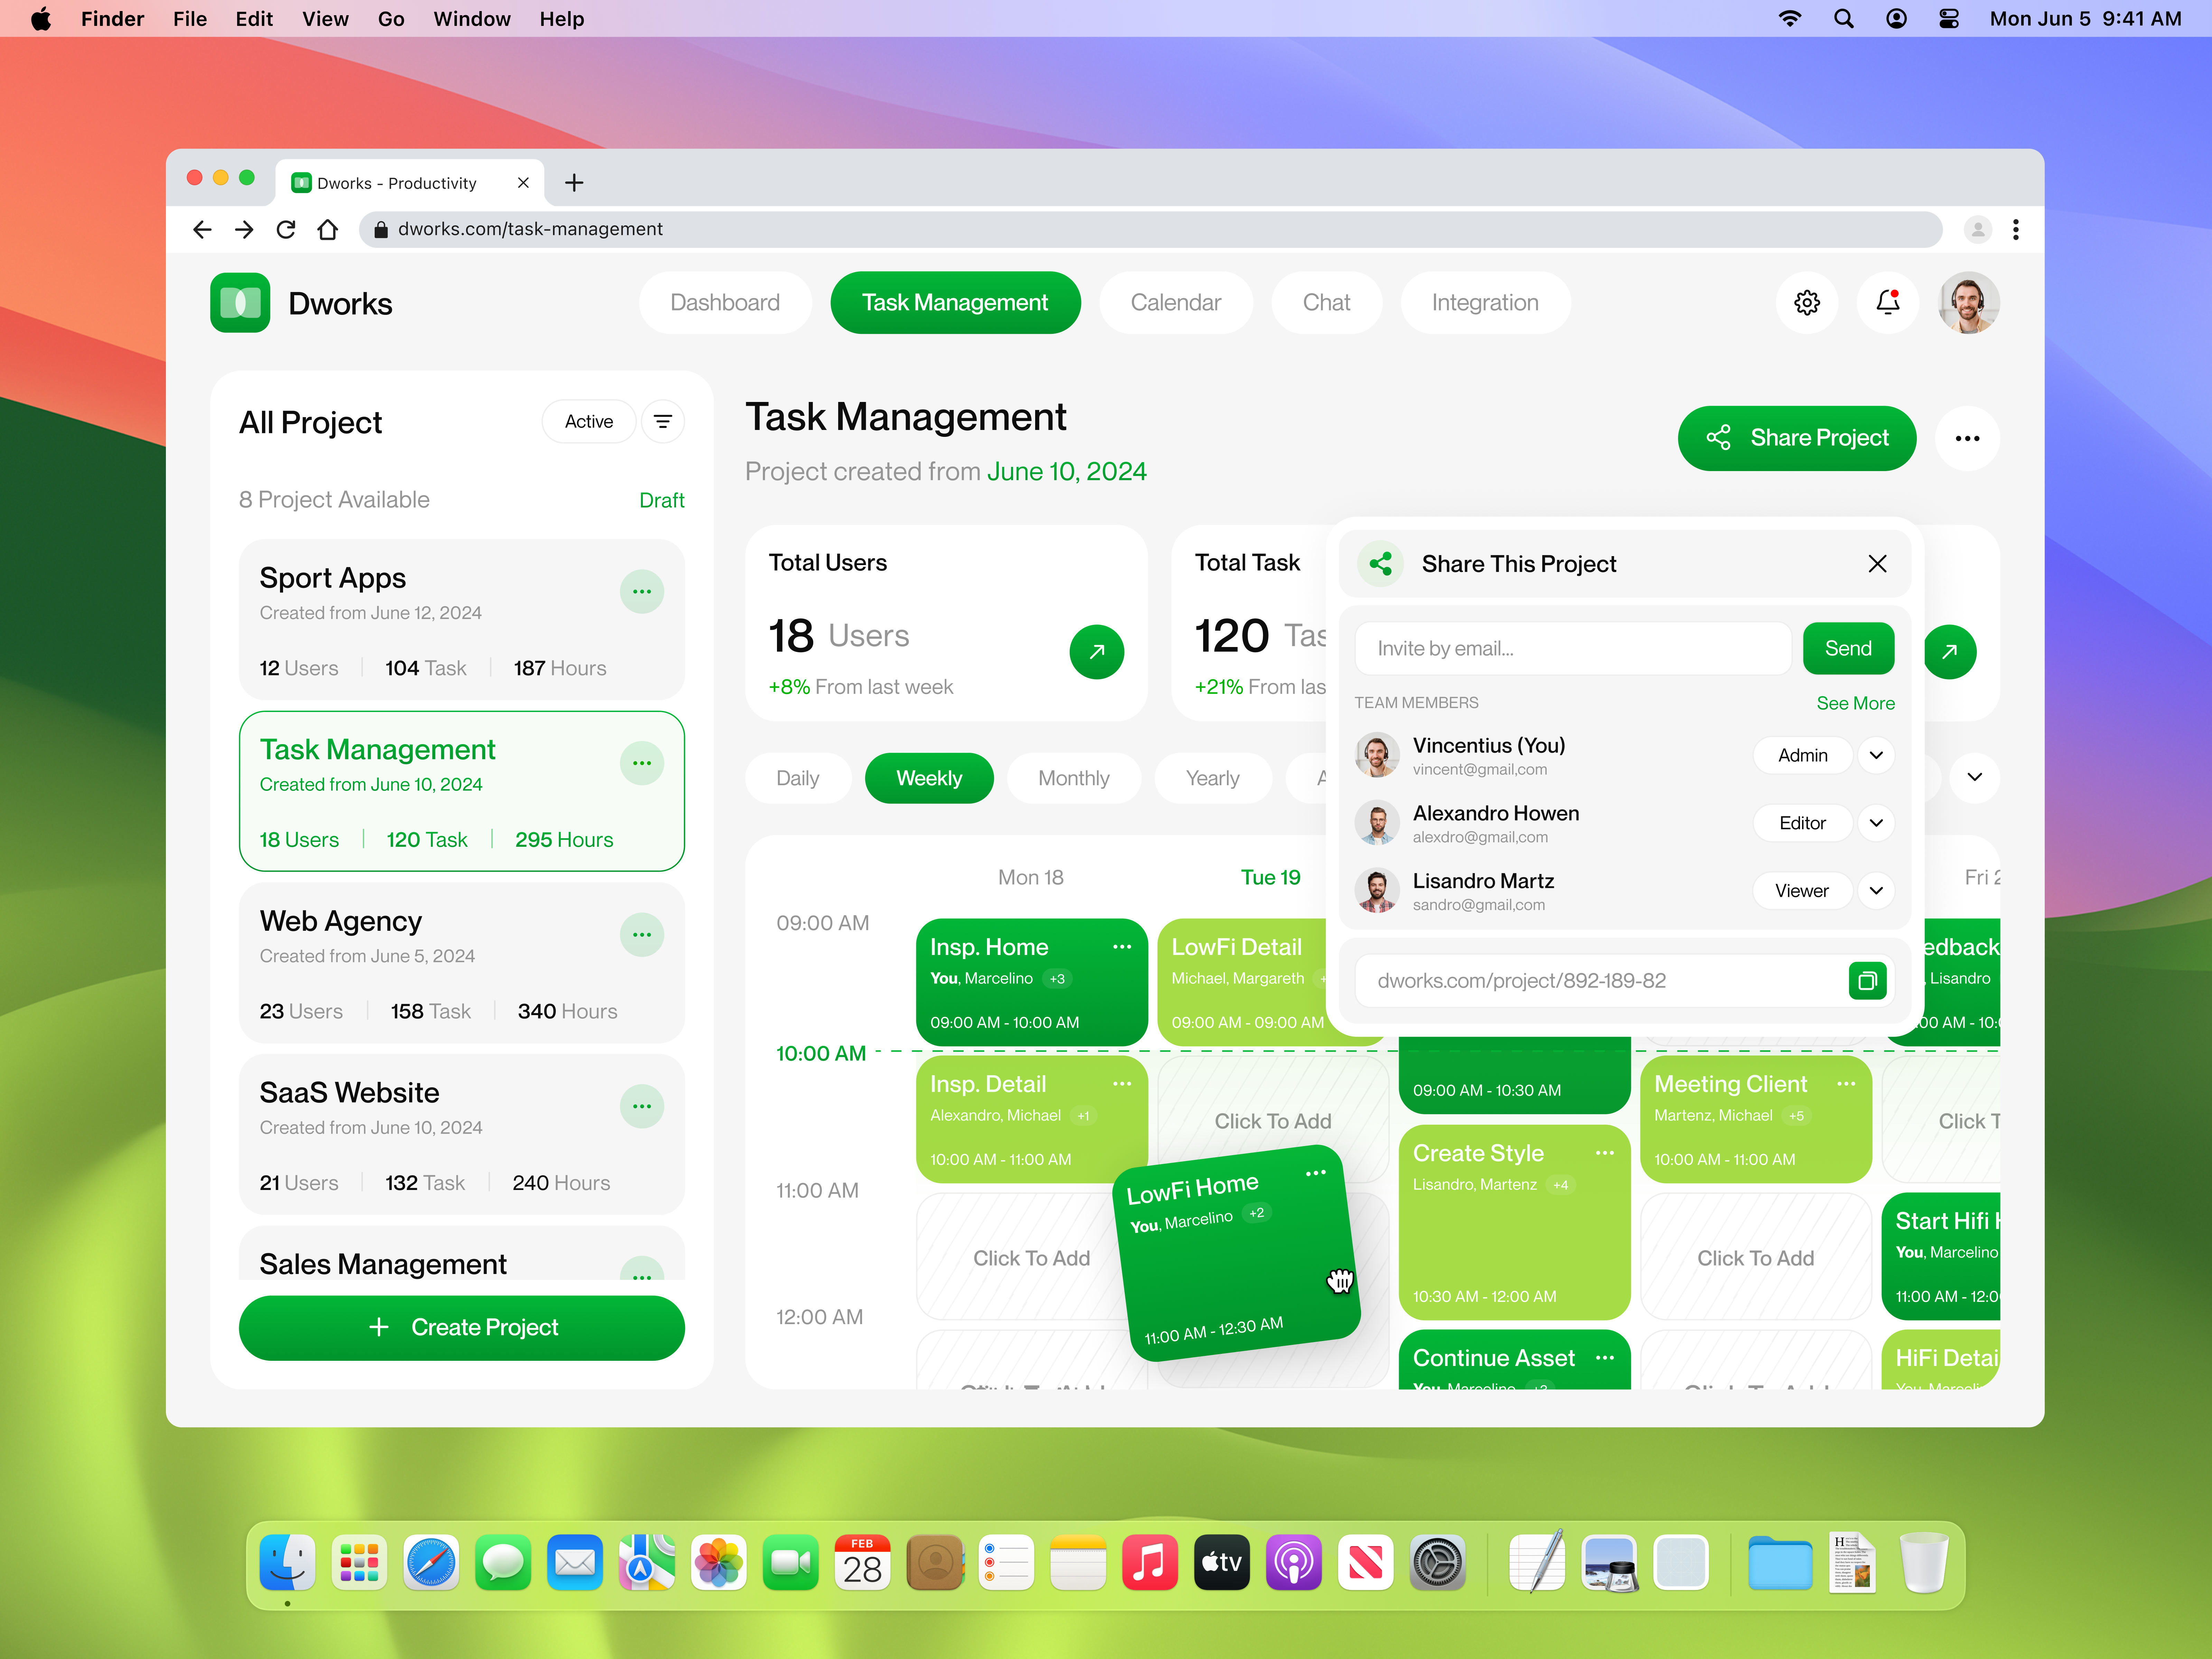Switch the view to Daily
Viewport: 2212px width, 1659px height.
[797, 778]
